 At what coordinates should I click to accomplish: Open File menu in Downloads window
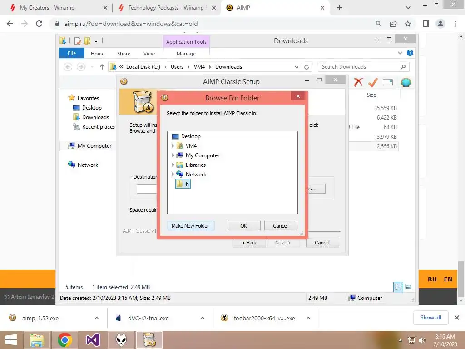(x=72, y=53)
